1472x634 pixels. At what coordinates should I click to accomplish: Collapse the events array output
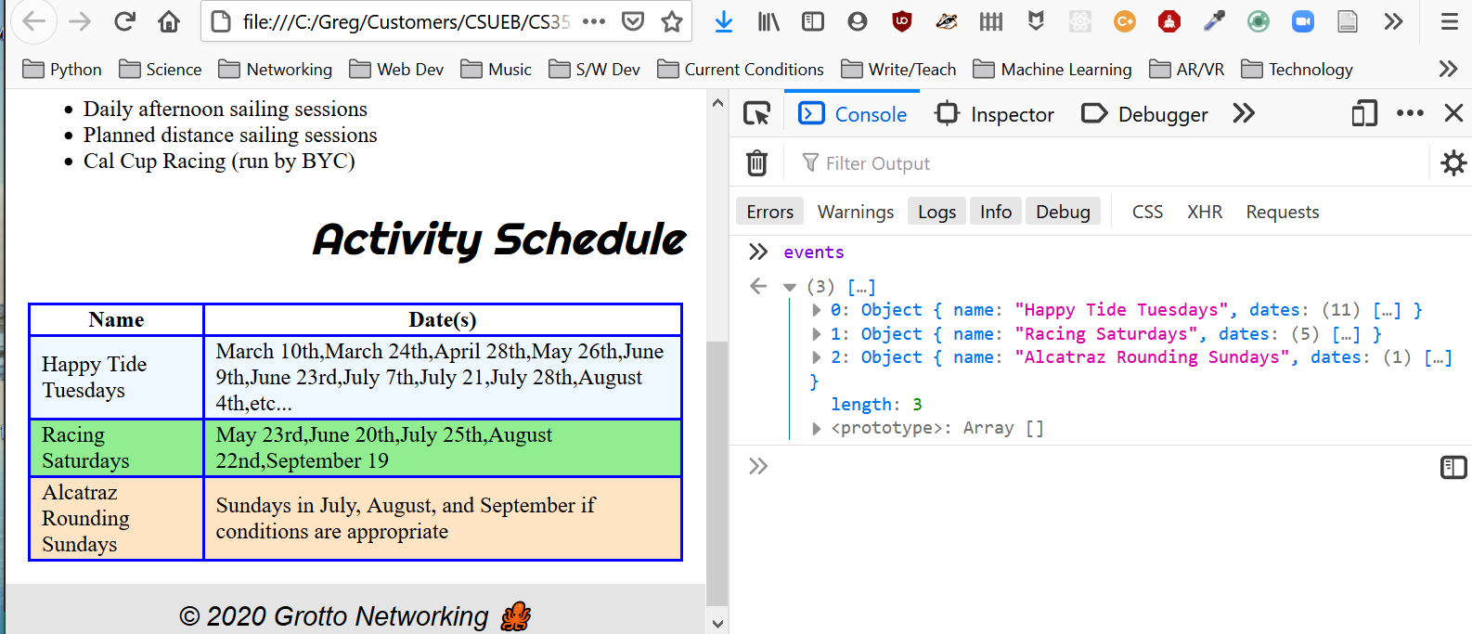790,287
